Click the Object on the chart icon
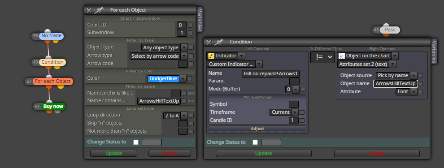The image size is (444, 168). click(342, 56)
